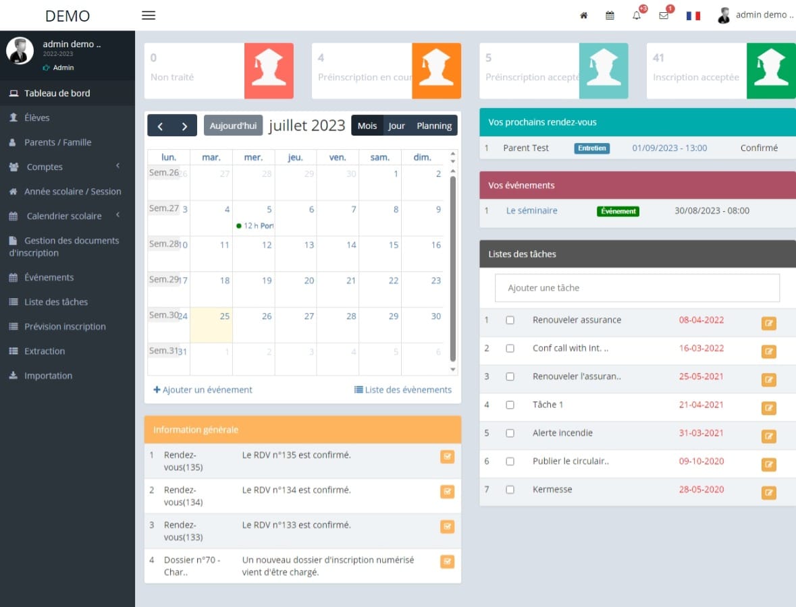Image resolution: width=796 pixels, height=607 pixels.
Task: Open messages envelope icon in top bar
Action: coord(663,14)
